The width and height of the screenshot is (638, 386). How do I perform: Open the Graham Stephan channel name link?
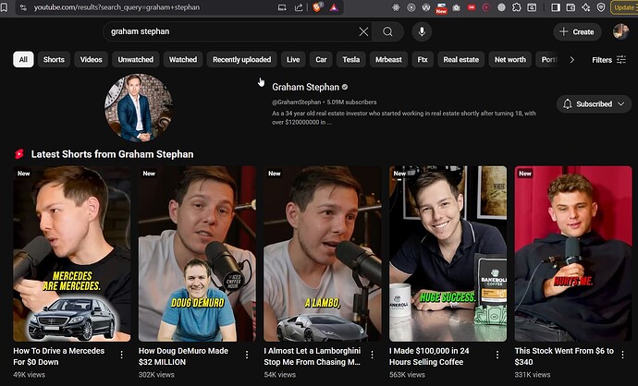point(305,87)
